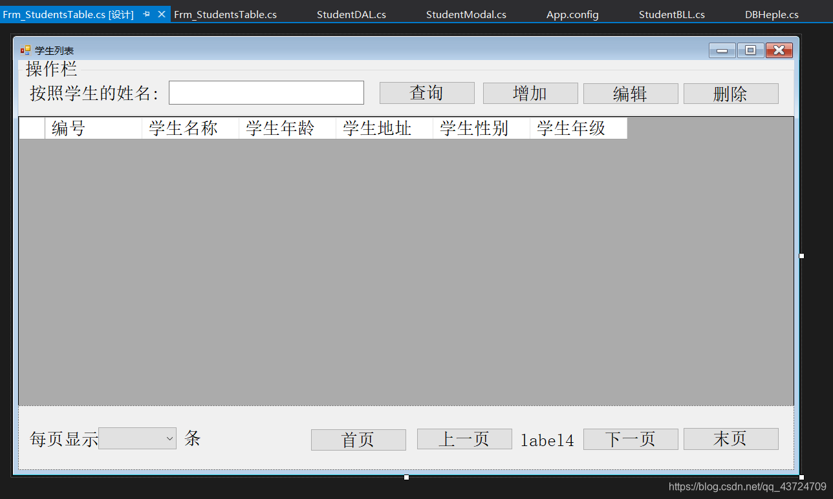Click the 查询 search button
The height and width of the screenshot is (499, 833).
point(427,93)
